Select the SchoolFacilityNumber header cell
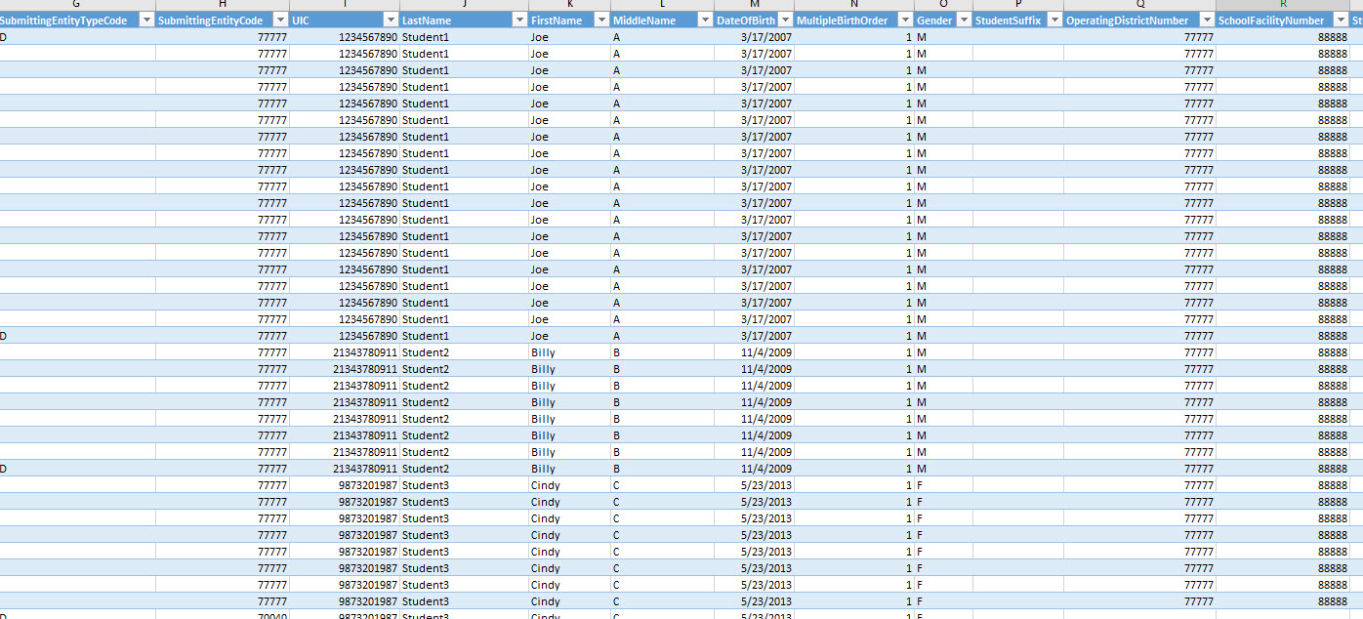The width and height of the screenshot is (1363, 619). [x=1283, y=21]
